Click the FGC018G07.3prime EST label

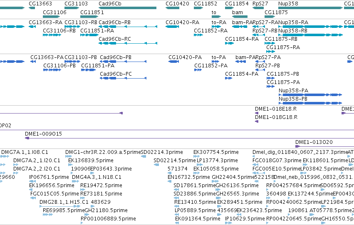(x=277, y=161)
